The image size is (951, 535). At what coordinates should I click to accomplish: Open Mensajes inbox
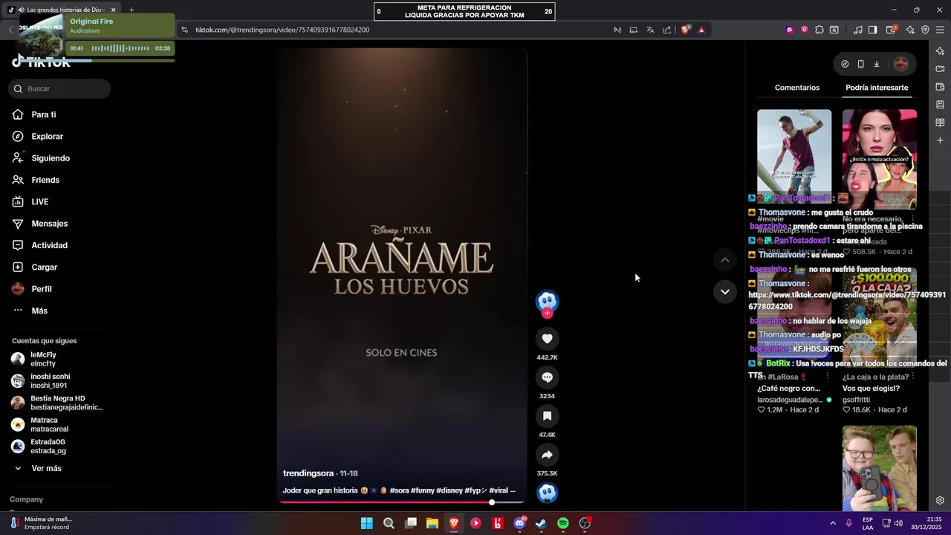pyautogui.click(x=49, y=224)
